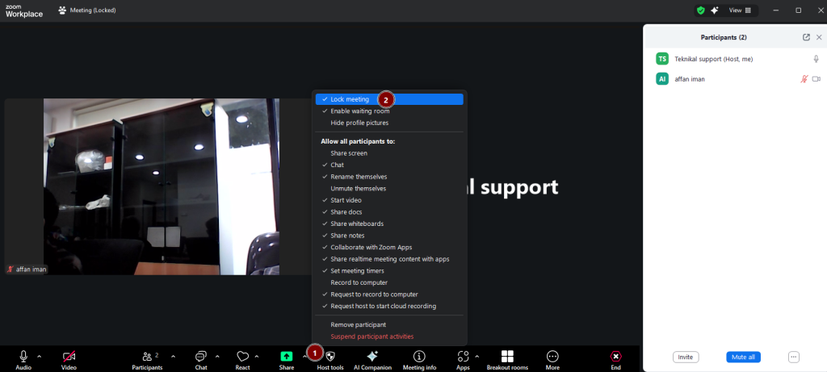Click the red End meeting icon
This screenshot has width=827, height=372.
point(615,356)
